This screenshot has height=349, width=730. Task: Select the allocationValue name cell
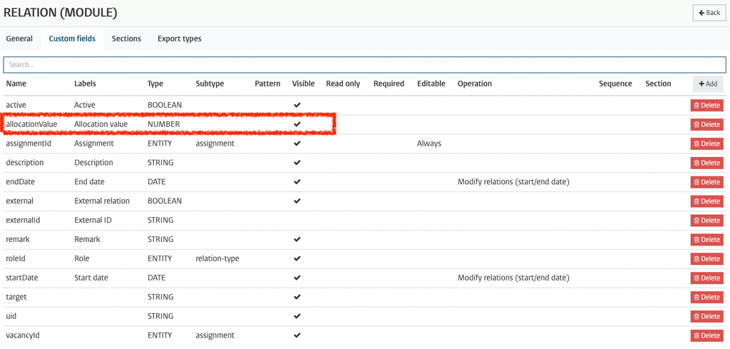coord(31,124)
